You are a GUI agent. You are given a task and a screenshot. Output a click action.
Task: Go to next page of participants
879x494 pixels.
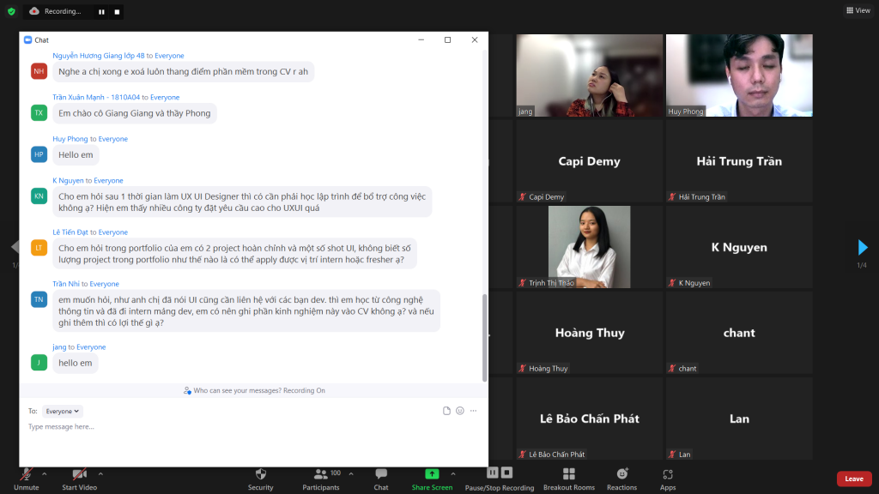(862, 247)
